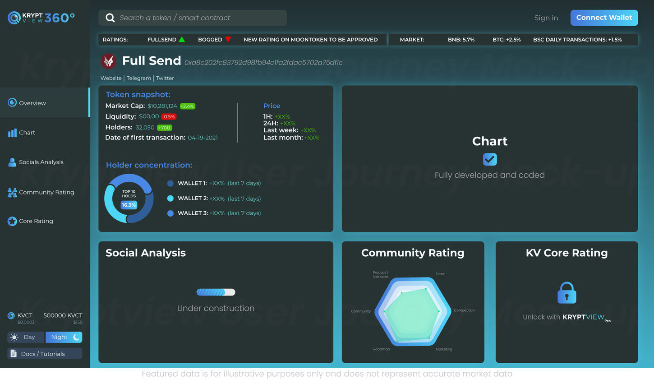
Task: Click the $00,00 liquidity value
Action: coord(149,116)
